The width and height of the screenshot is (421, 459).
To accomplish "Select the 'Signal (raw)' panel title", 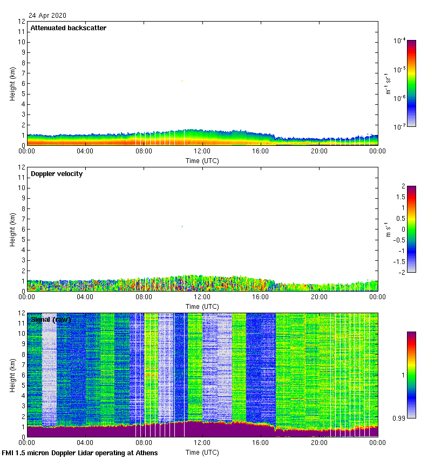I will tap(51, 320).
